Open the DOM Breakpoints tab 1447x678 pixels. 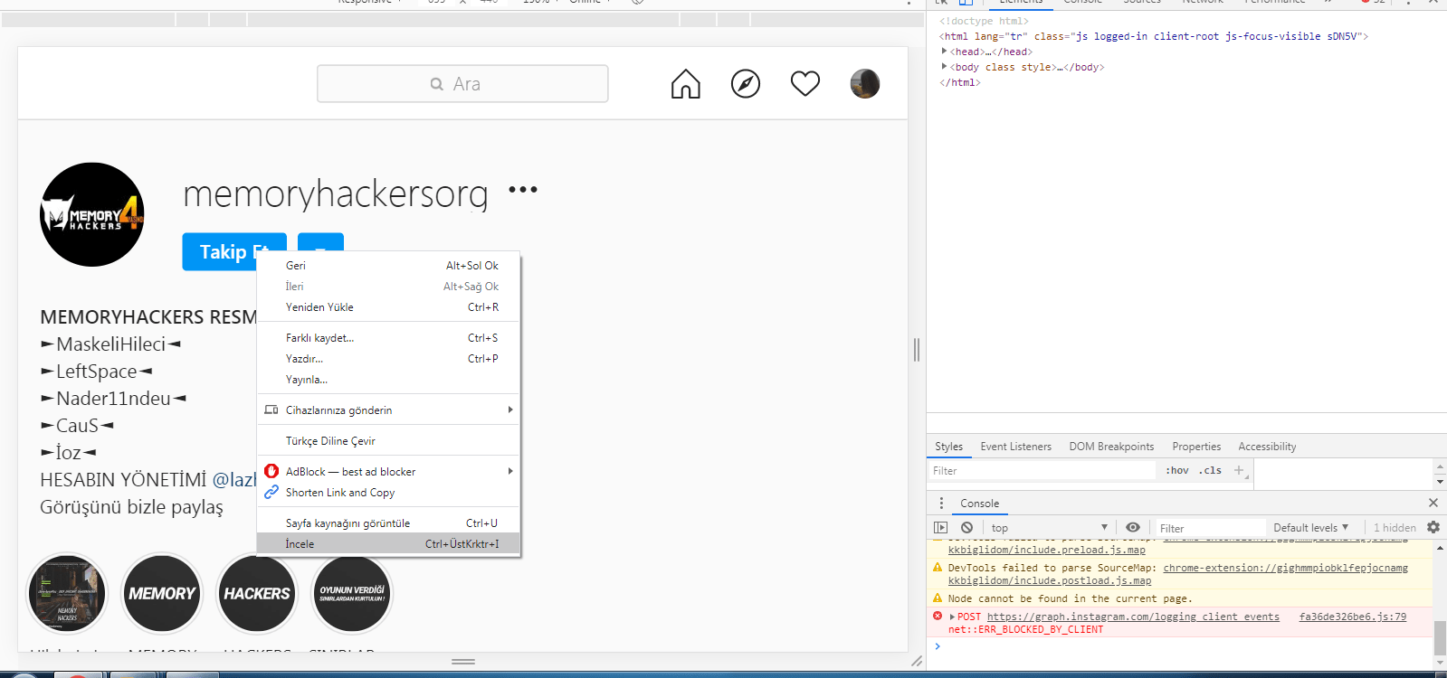[x=1111, y=447]
